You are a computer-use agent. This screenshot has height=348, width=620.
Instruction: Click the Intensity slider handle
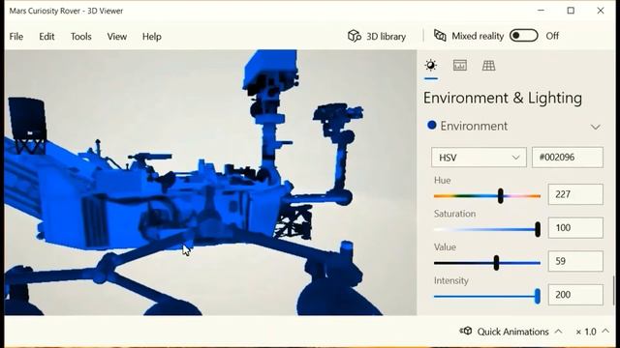click(538, 297)
